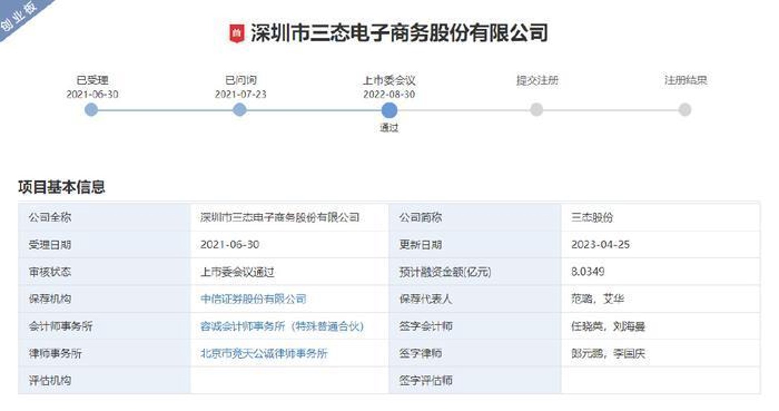Click the 保荐代表人 names value cell
779x411 pixels.
pos(661,299)
